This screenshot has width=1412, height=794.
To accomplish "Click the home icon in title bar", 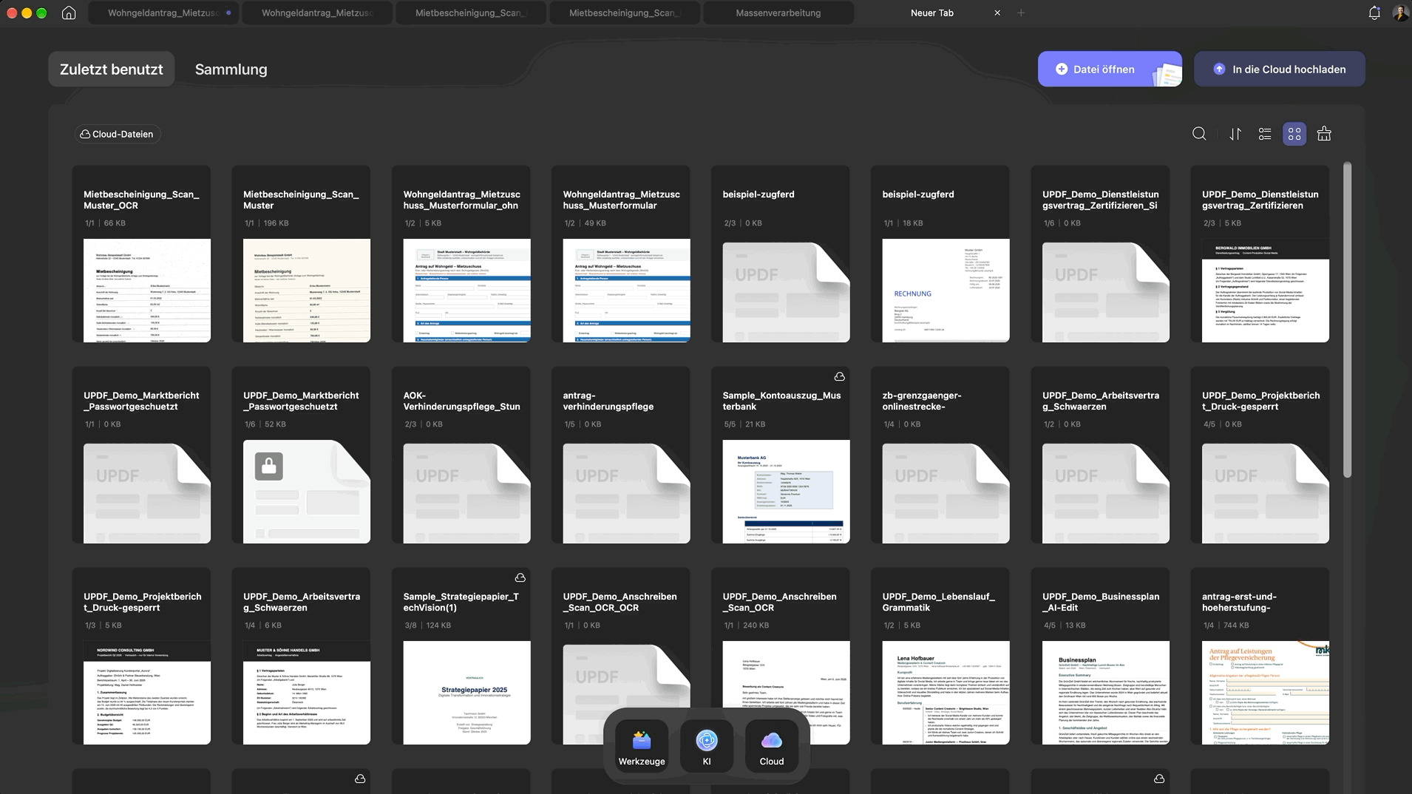I will 69,13.
